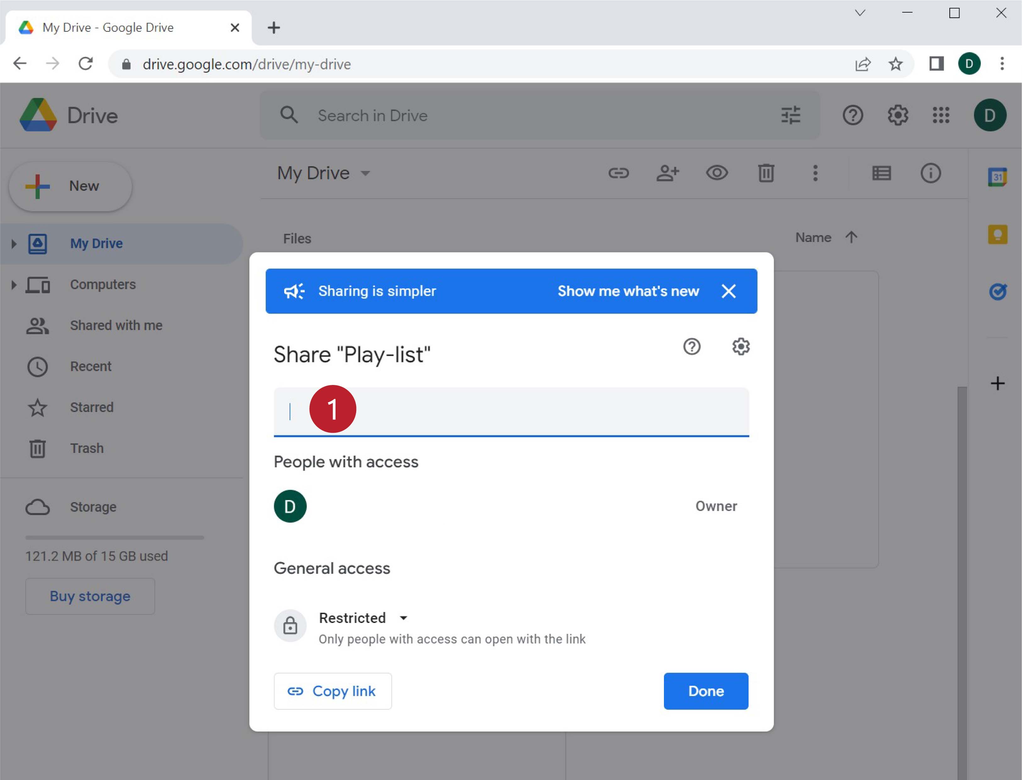
Task: Toggle the preview eye icon
Action: [716, 173]
